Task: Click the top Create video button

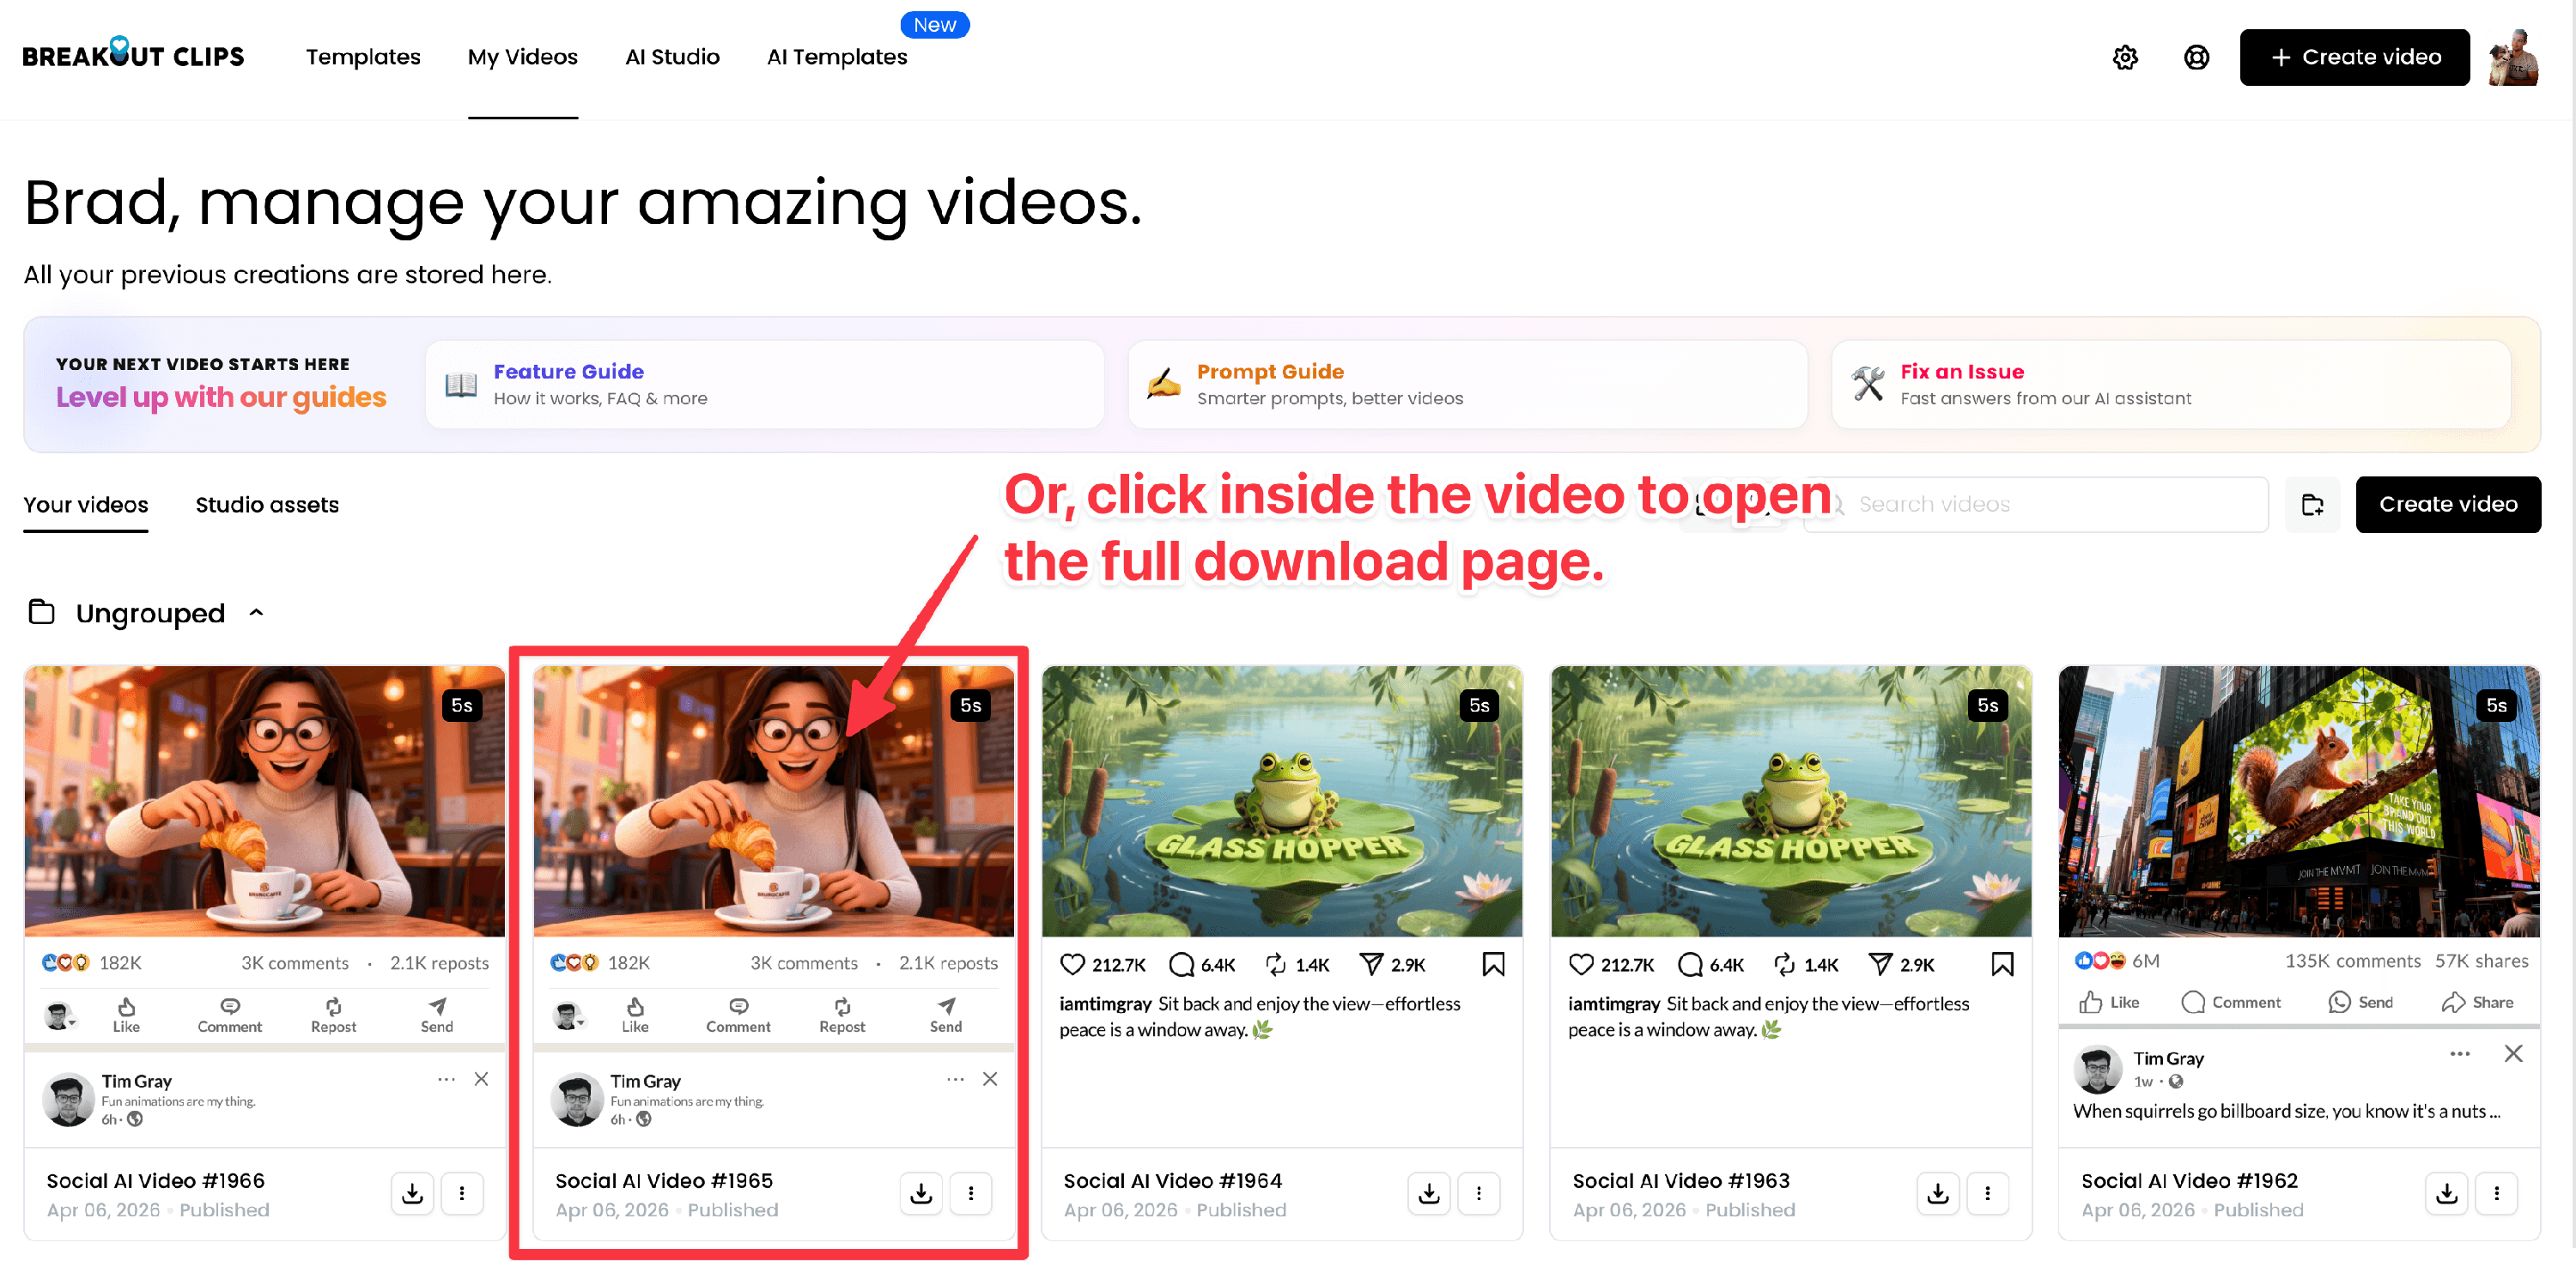Action: (2354, 57)
